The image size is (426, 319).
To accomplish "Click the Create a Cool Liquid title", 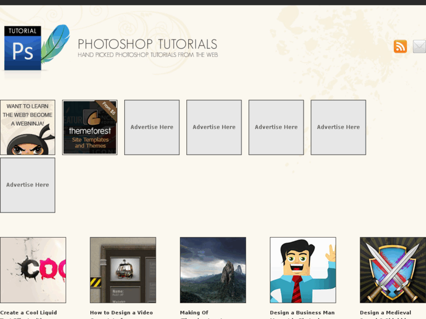I will [x=29, y=313].
